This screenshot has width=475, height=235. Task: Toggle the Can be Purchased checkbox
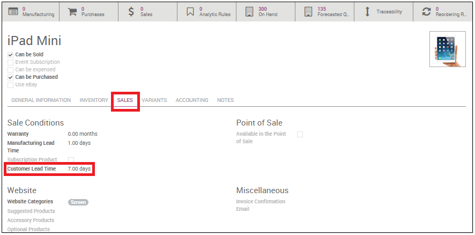pos(10,77)
